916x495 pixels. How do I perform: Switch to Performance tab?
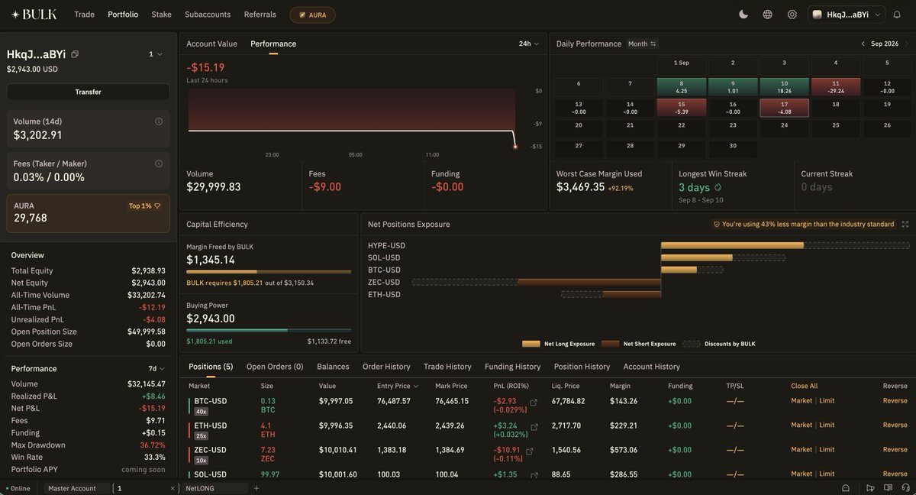coord(273,44)
